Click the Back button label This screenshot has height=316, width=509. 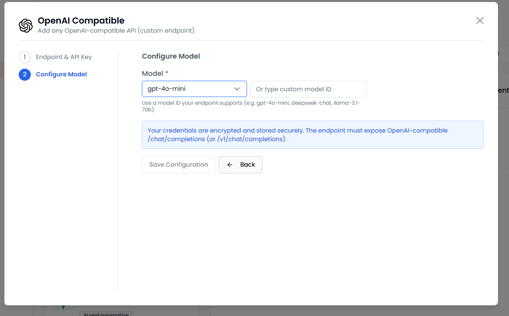coord(248,165)
